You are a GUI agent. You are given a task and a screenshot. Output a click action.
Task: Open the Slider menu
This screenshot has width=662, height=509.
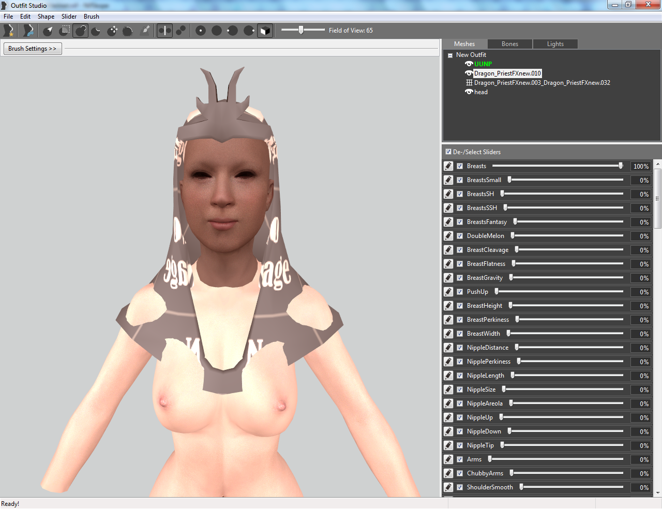click(x=69, y=17)
